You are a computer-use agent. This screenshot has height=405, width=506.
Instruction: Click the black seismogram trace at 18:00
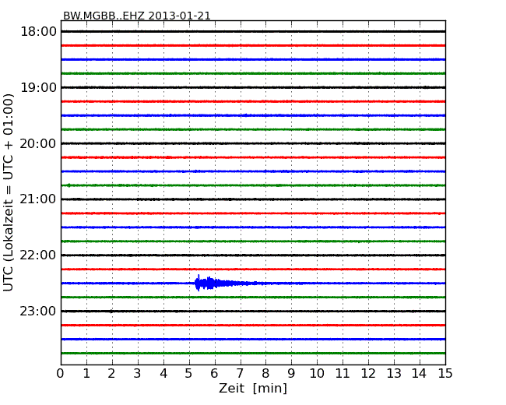(253, 32)
